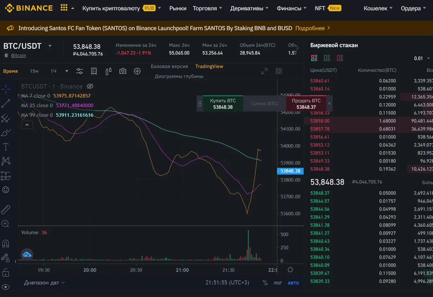The image size is (433, 297).
Task: Open order book 0.01 precision dropdown
Action: (422, 58)
